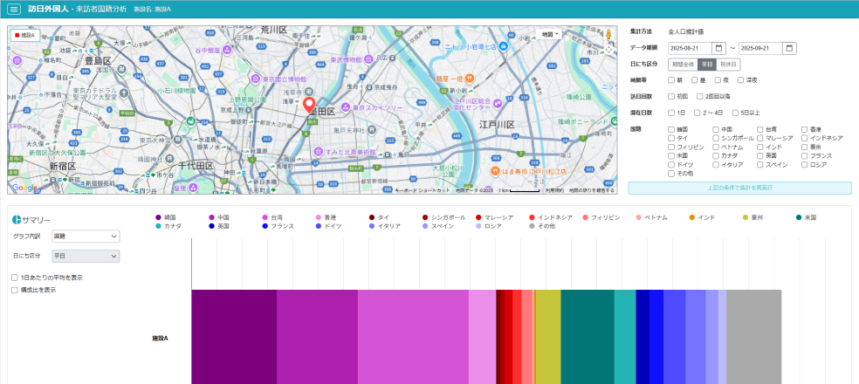Toggle 1日あたりの平均を表示 checkbox
This screenshot has height=384, width=859.
(x=15, y=278)
